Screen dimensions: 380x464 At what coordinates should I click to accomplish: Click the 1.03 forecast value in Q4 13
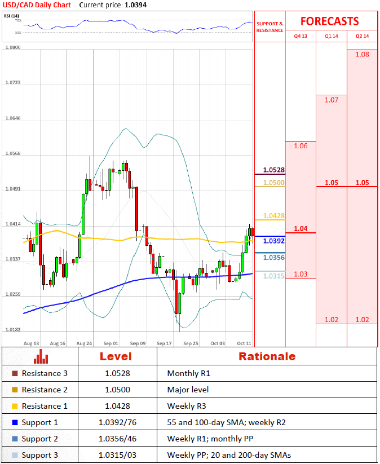tap(301, 274)
